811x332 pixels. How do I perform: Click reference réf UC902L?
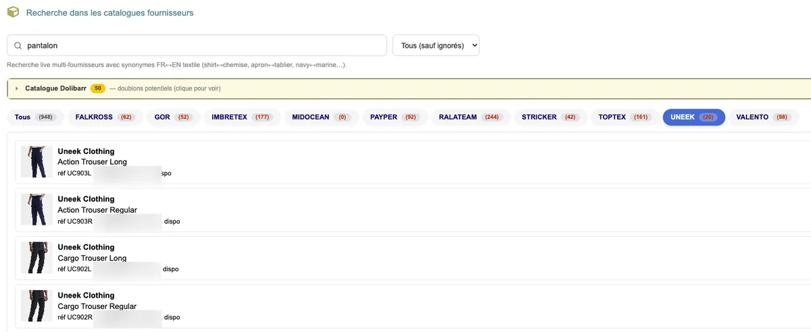74,269
